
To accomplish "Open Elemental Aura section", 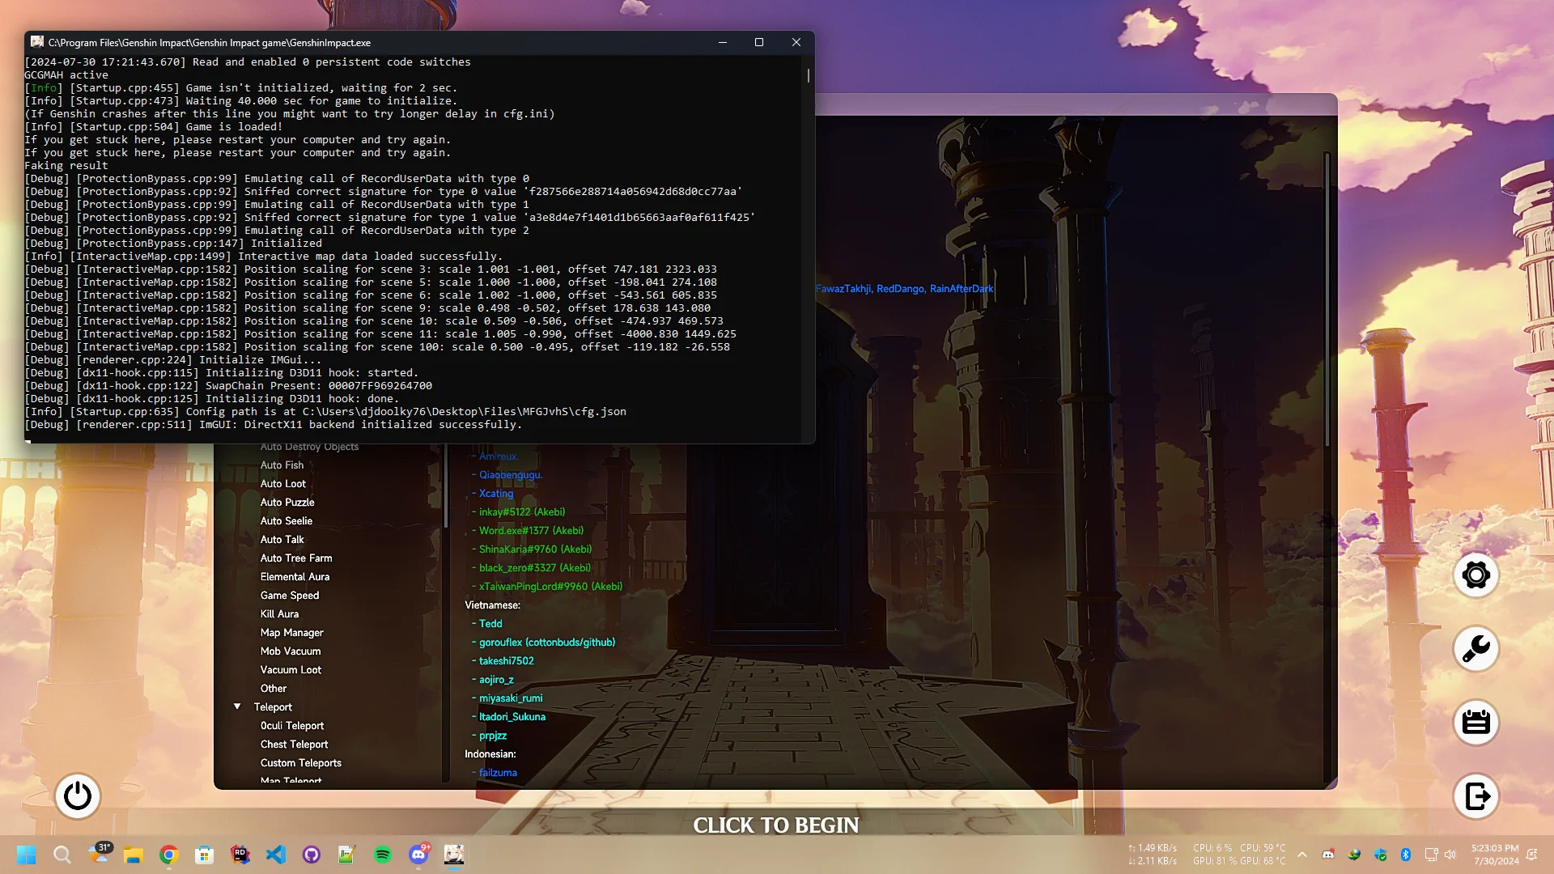I will [295, 577].
